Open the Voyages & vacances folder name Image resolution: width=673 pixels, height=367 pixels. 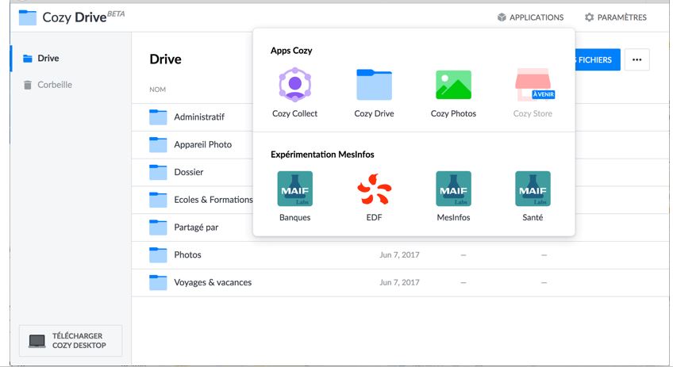(x=213, y=282)
